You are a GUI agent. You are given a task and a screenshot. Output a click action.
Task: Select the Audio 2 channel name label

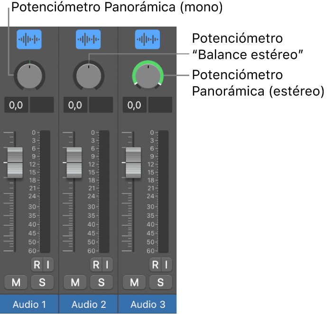coord(88,304)
